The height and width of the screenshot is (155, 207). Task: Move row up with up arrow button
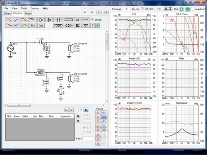click(78, 116)
